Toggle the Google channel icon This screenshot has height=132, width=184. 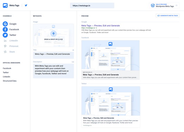click(x=5, y=24)
